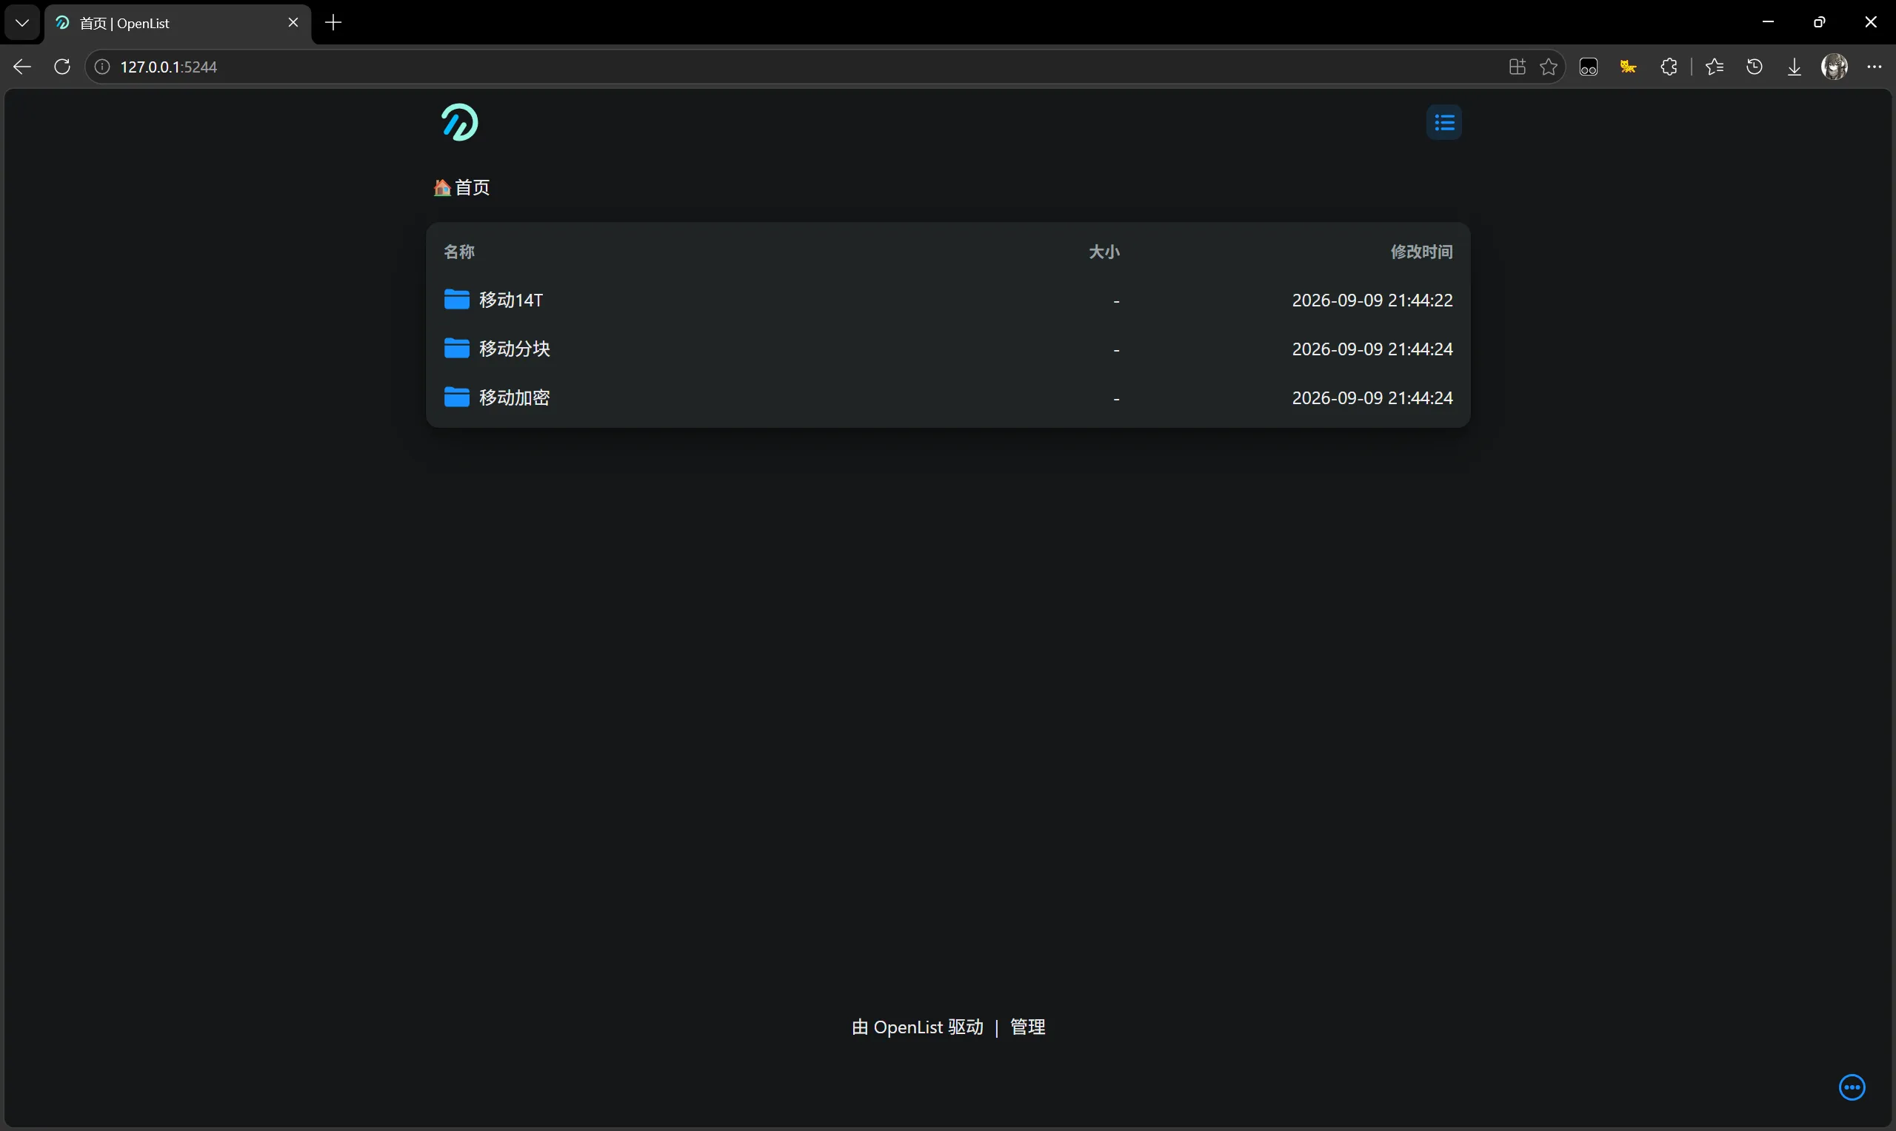Bookmark this page with star icon
This screenshot has width=1896, height=1131.
point(1549,67)
